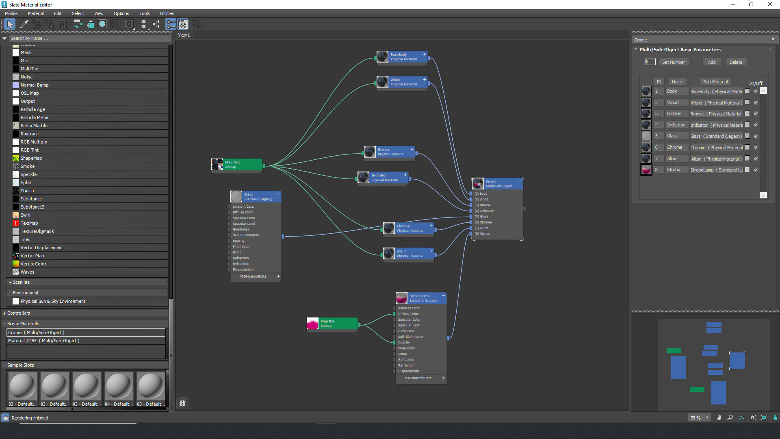Toggle On/Off checkbox for Strobo sub-material
780x439 pixels.
pos(756,170)
